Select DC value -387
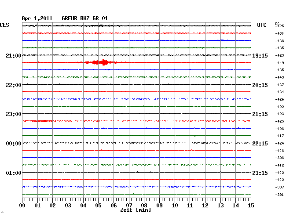This screenshot has height=217, width=286. [x=279, y=187]
